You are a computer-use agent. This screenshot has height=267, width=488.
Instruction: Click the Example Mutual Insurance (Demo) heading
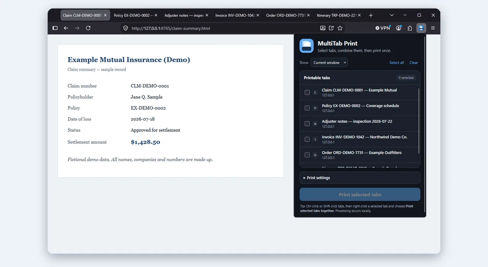[129, 60]
